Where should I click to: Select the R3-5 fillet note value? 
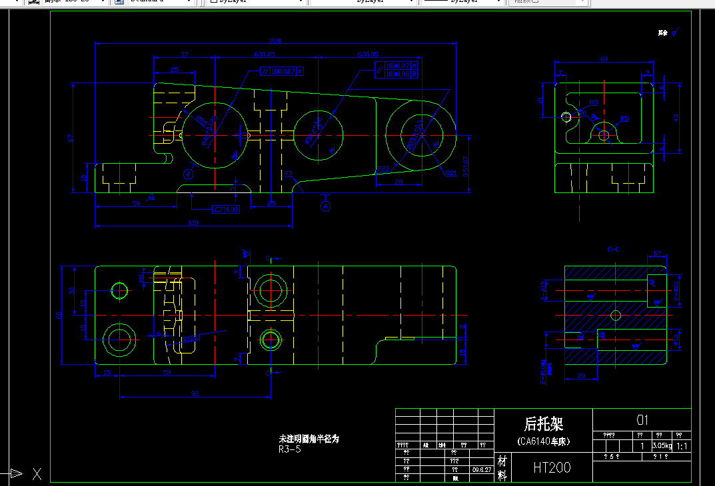pyautogui.click(x=290, y=449)
